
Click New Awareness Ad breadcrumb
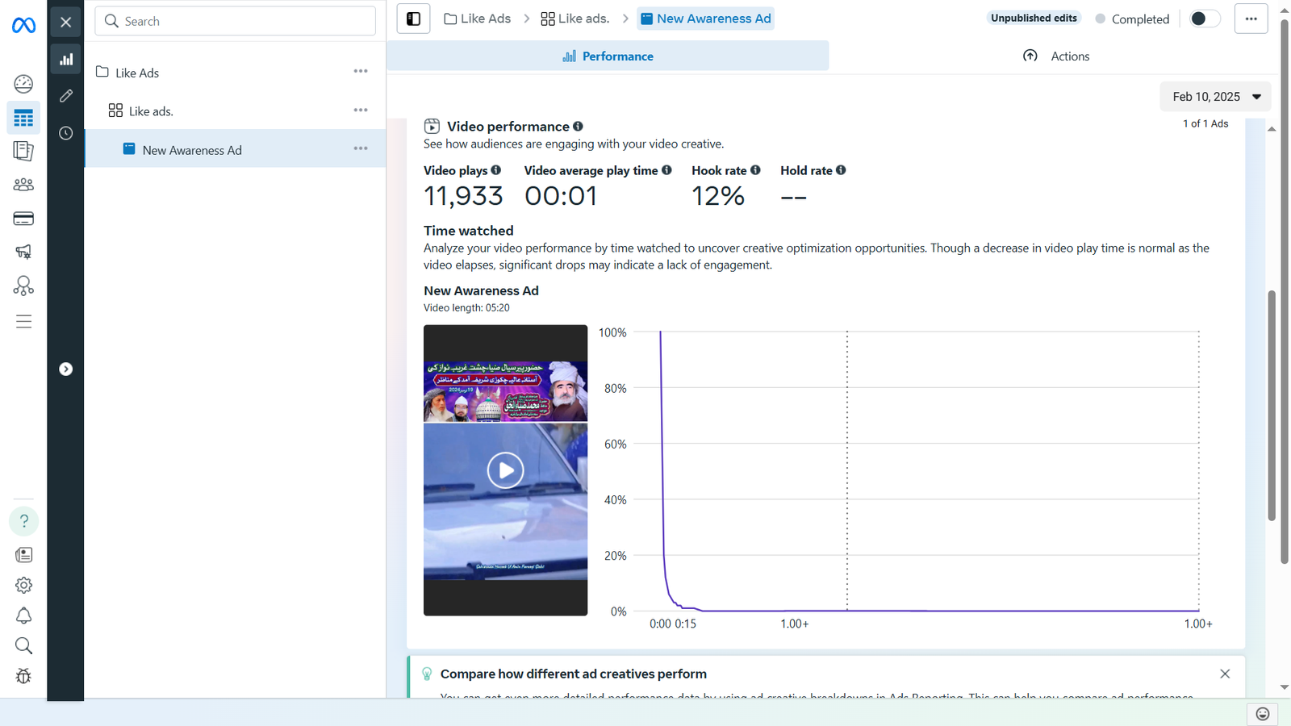706,19
